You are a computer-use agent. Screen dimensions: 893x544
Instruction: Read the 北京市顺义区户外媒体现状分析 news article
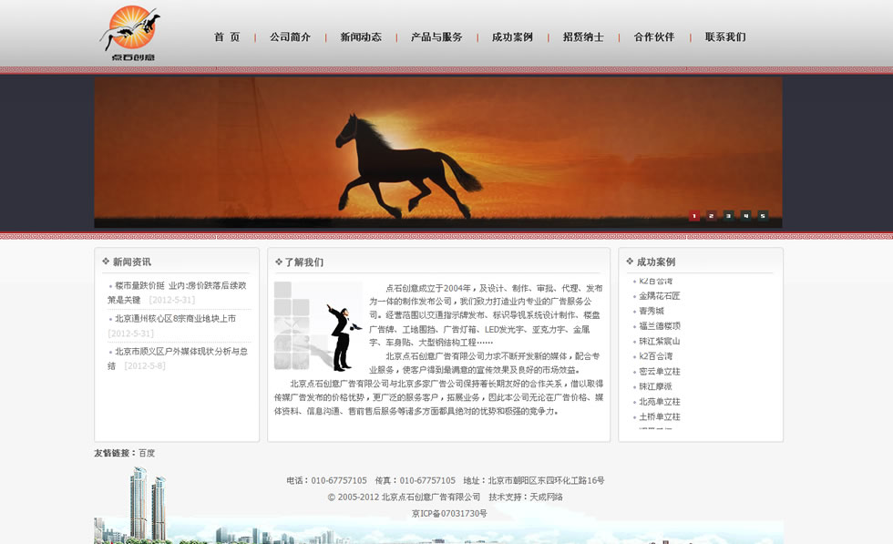click(180, 352)
